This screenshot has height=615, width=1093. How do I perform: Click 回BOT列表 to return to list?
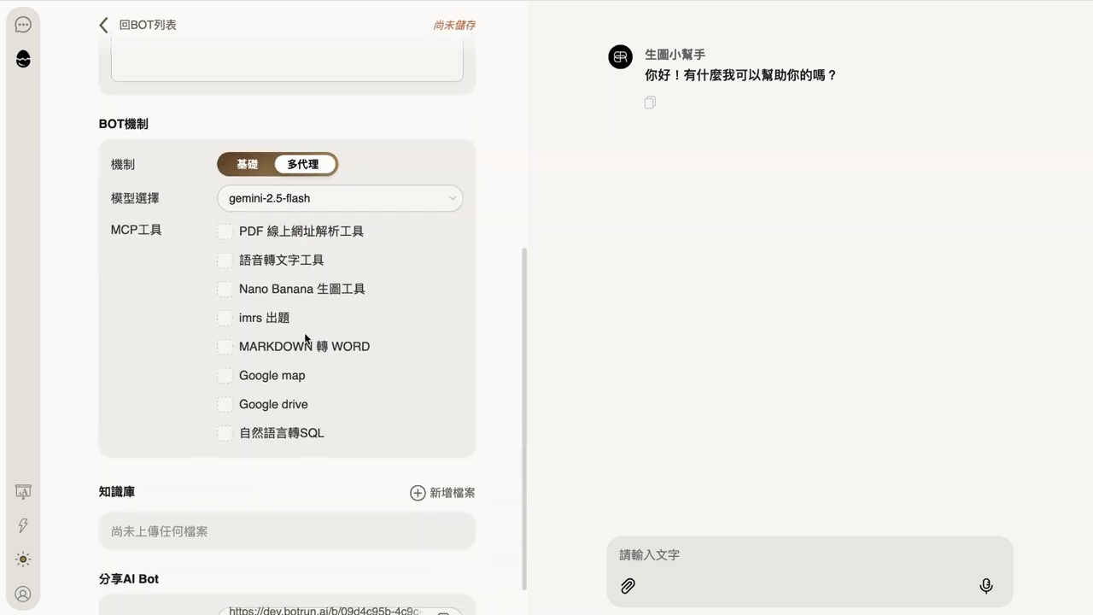pyautogui.click(x=148, y=25)
